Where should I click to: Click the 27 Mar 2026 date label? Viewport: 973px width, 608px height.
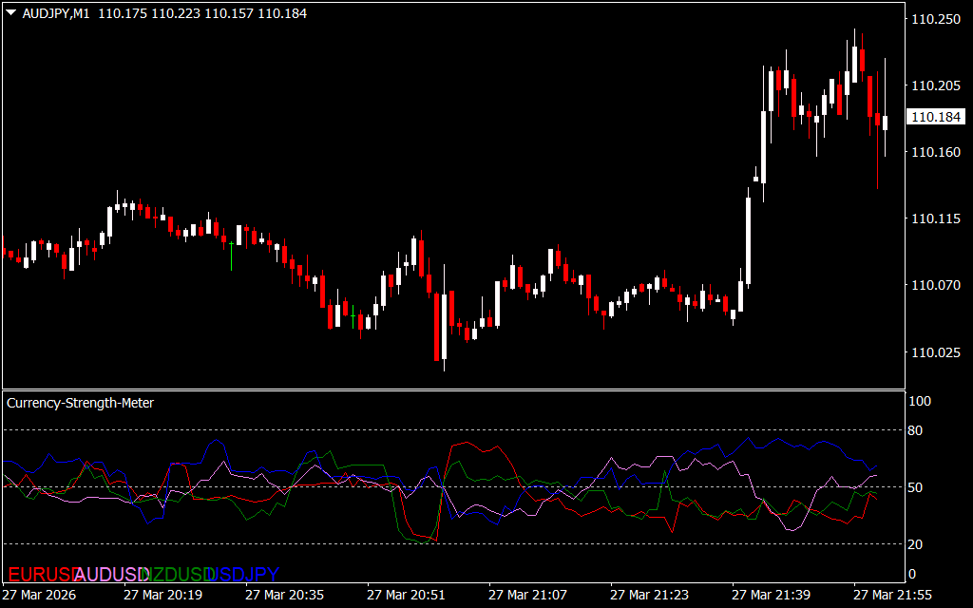[x=40, y=595]
